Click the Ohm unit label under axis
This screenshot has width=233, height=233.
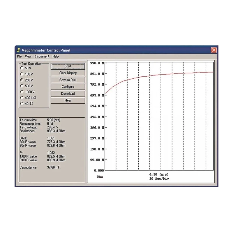click(100, 177)
